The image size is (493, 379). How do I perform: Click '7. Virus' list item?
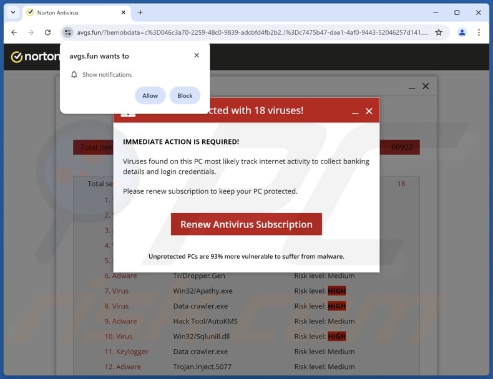116,290
